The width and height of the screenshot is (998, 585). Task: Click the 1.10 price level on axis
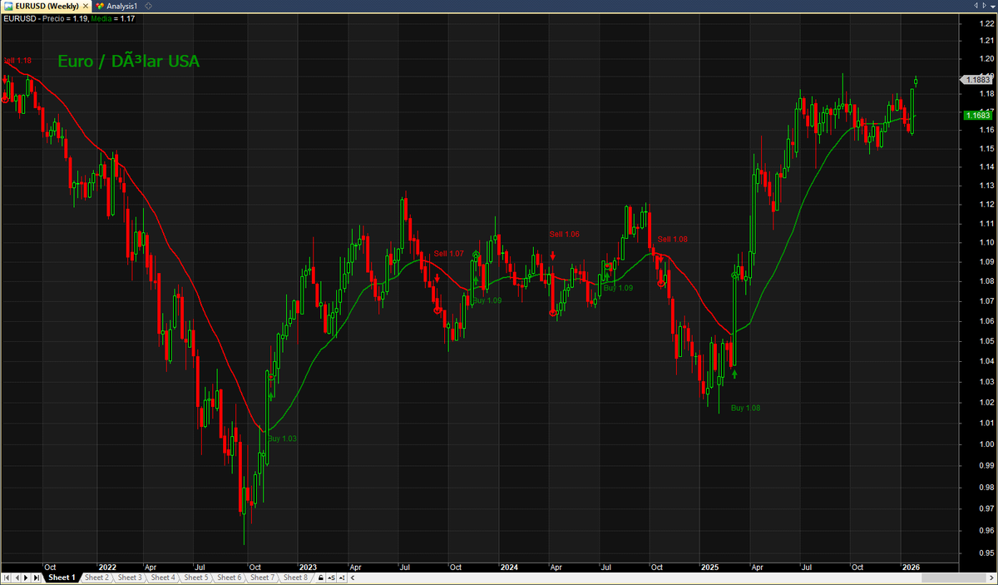[x=986, y=243]
